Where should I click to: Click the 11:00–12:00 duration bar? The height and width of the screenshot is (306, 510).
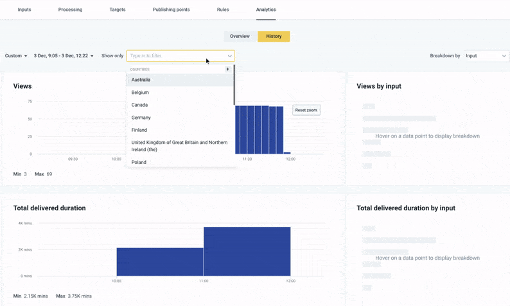(x=247, y=251)
